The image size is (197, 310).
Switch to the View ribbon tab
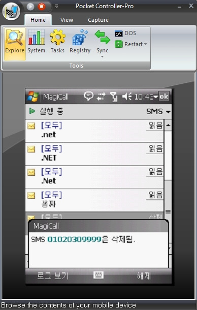[67, 20]
